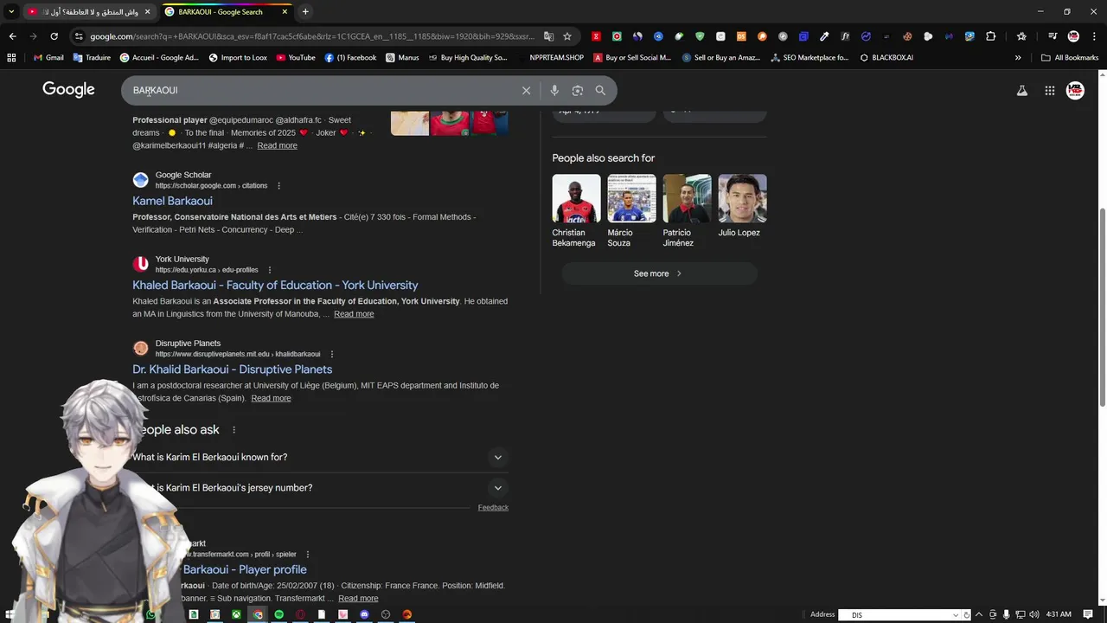Focus the BARKAOUI search input field

tap(320, 90)
